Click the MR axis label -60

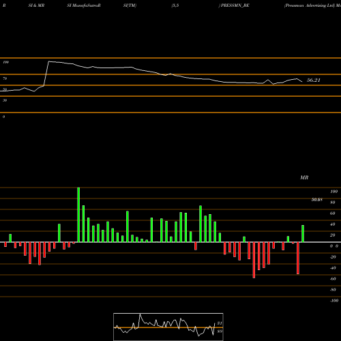pyautogui.click(x=333, y=279)
